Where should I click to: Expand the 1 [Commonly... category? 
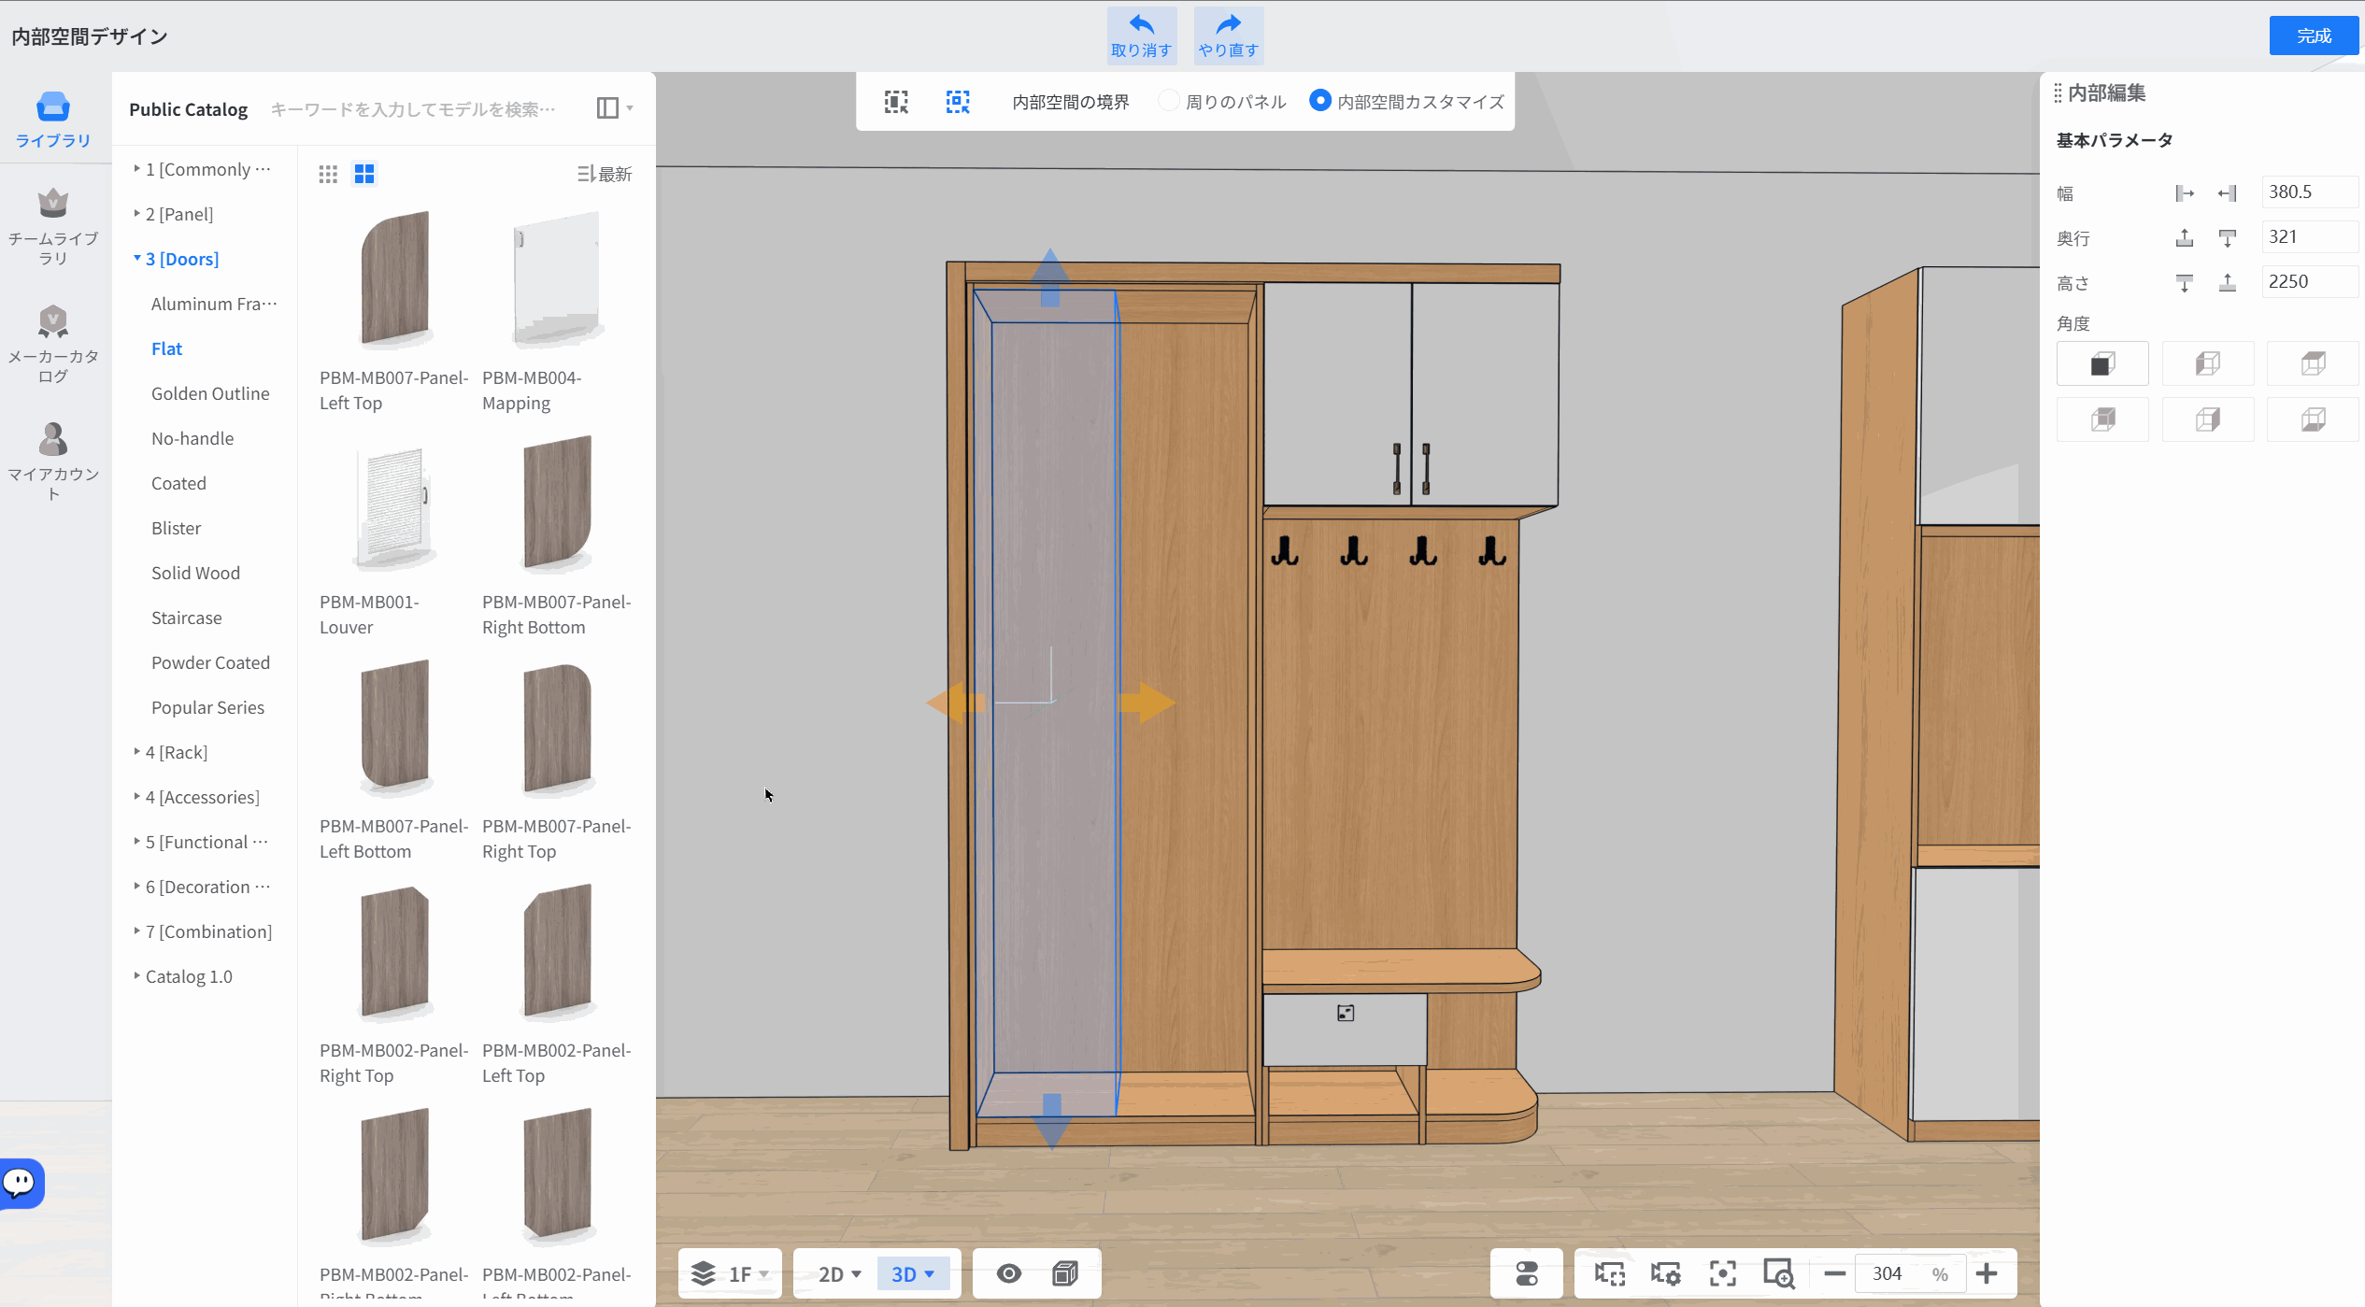click(203, 169)
